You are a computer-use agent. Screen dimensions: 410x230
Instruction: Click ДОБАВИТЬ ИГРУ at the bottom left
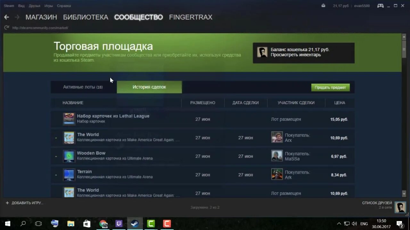[x=27, y=203]
